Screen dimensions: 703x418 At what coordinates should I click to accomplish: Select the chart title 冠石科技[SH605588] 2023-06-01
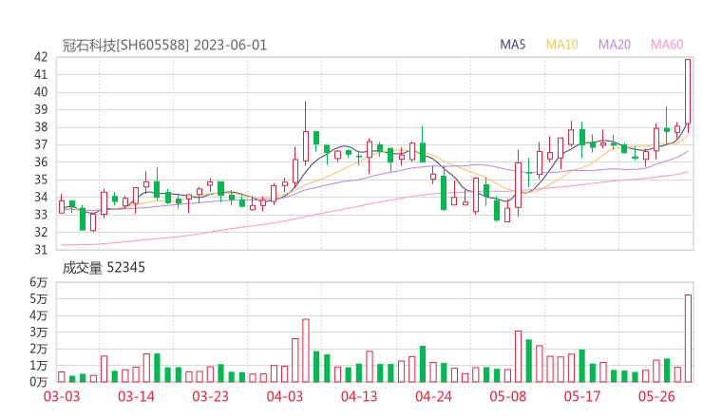point(164,46)
